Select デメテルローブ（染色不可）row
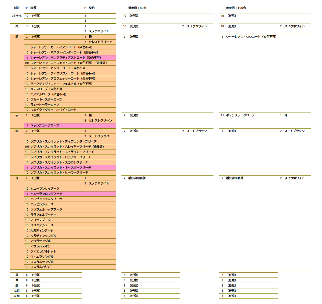The width and height of the screenshot is (322, 304). click(x=70, y=94)
